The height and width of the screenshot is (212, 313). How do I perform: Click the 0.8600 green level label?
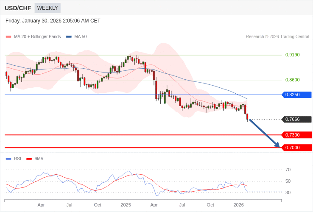[x=293, y=80]
